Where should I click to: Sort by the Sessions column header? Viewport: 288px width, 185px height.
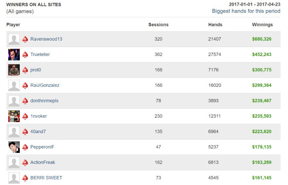[158, 25]
